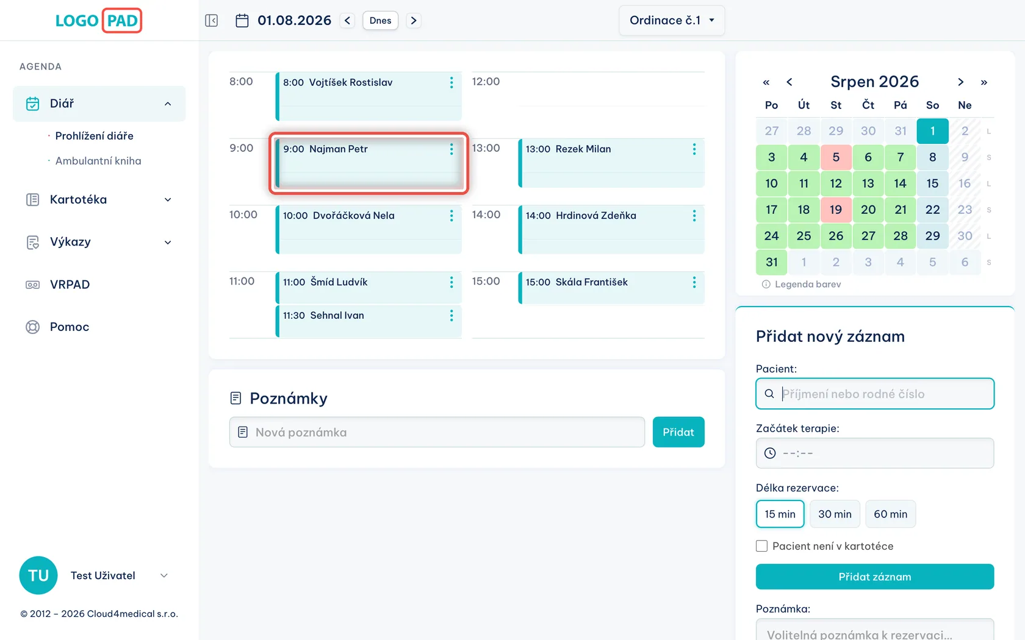Go to previous day arrow

coord(347,21)
